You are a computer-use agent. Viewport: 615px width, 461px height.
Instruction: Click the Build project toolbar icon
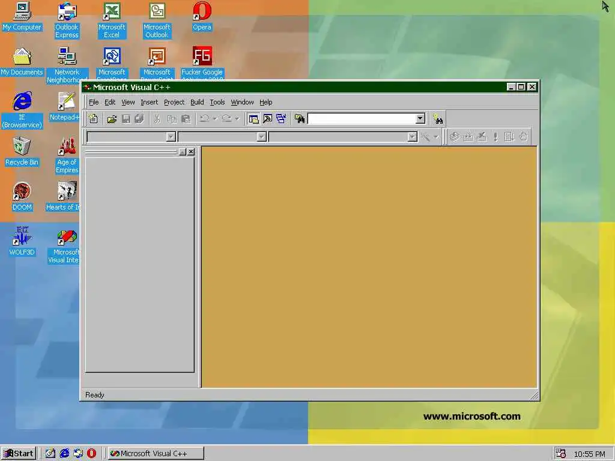pos(468,137)
